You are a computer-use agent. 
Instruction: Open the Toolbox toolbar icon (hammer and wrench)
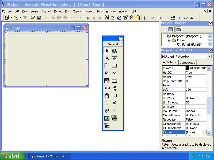tap(132, 18)
